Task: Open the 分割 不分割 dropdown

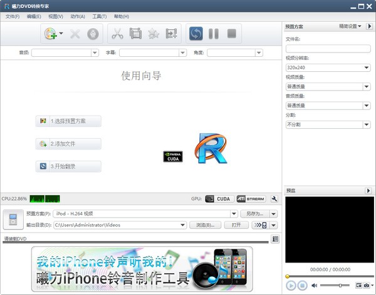Action: [x=328, y=124]
